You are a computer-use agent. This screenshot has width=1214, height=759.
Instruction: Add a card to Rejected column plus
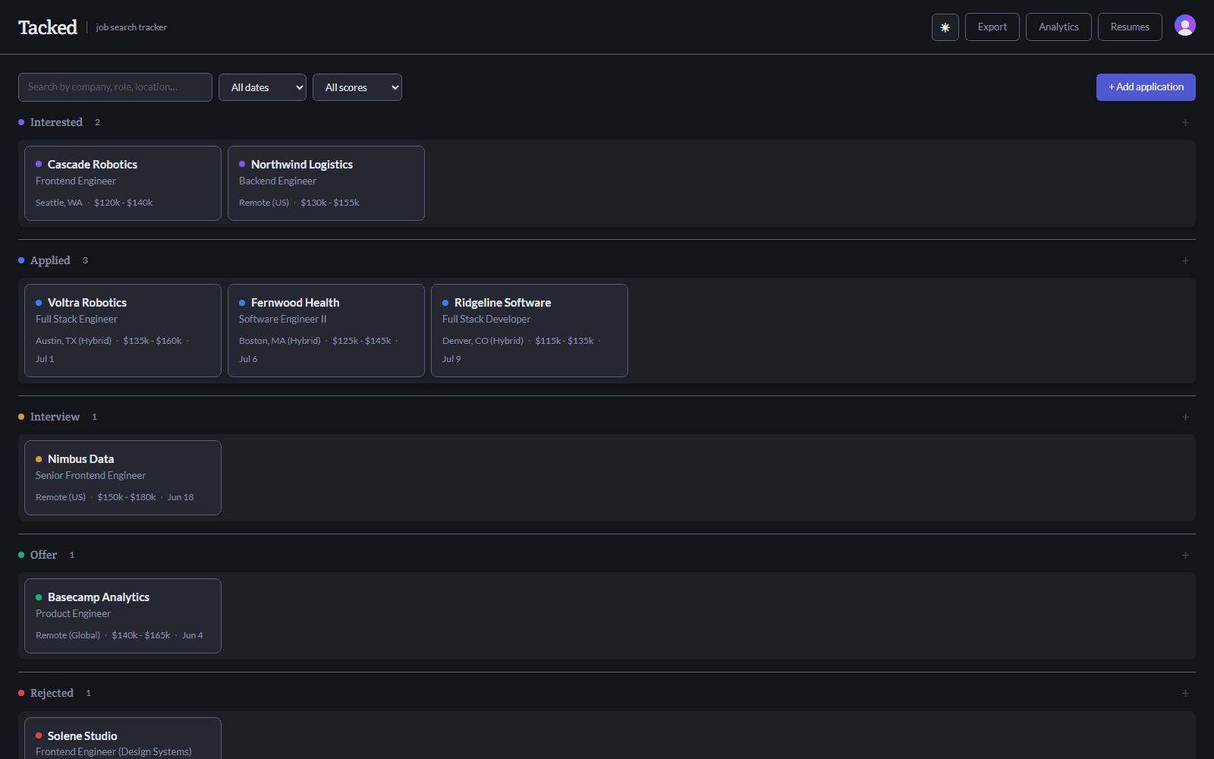click(1185, 693)
